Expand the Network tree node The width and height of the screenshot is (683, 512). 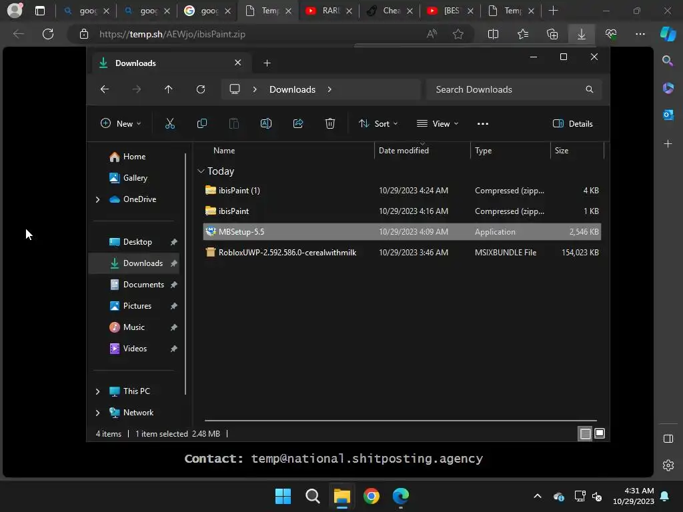coord(97,413)
